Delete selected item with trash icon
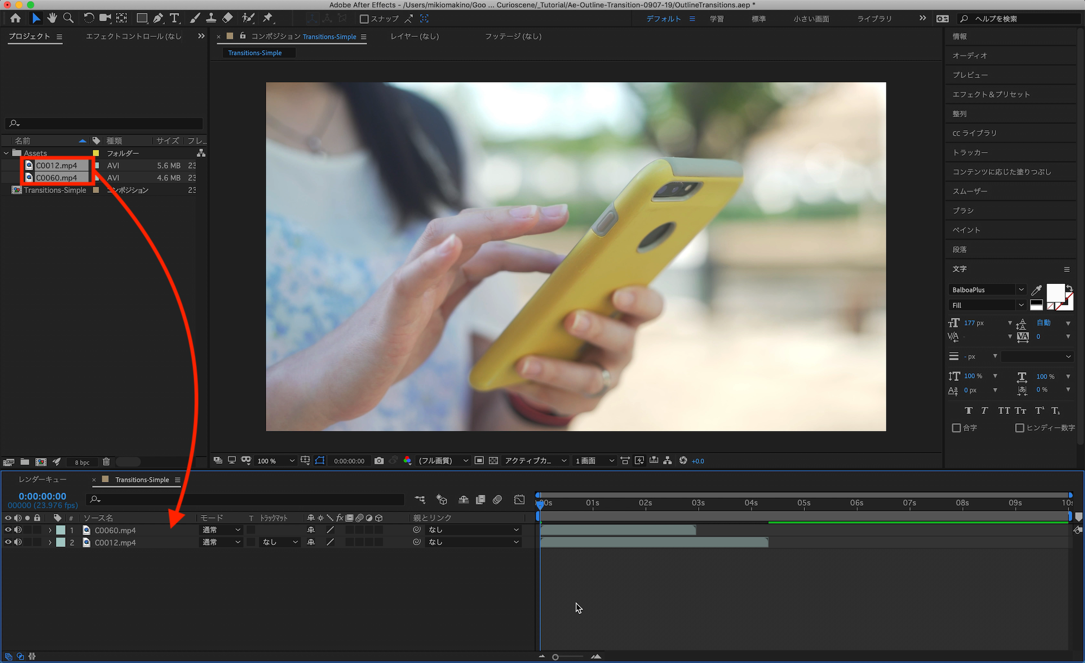The height and width of the screenshot is (663, 1085). pos(106,462)
